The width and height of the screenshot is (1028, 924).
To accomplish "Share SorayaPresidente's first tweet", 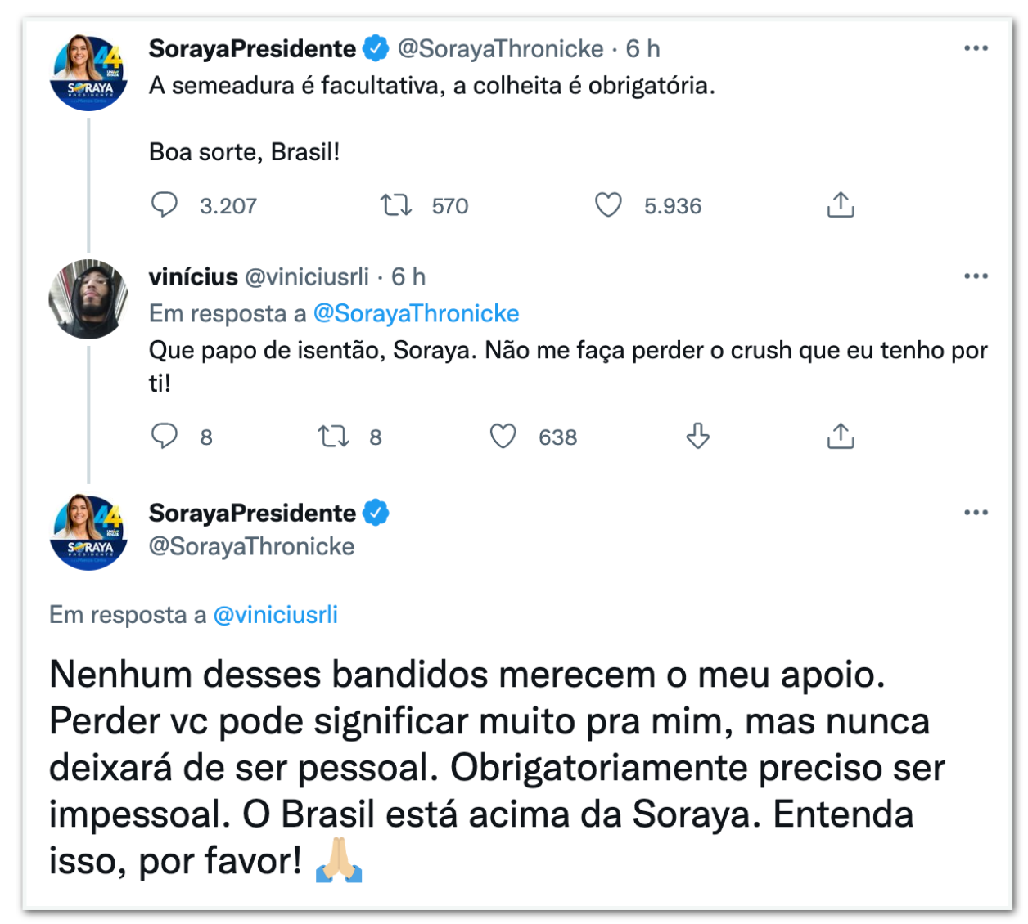I will (x=841, y=204).
